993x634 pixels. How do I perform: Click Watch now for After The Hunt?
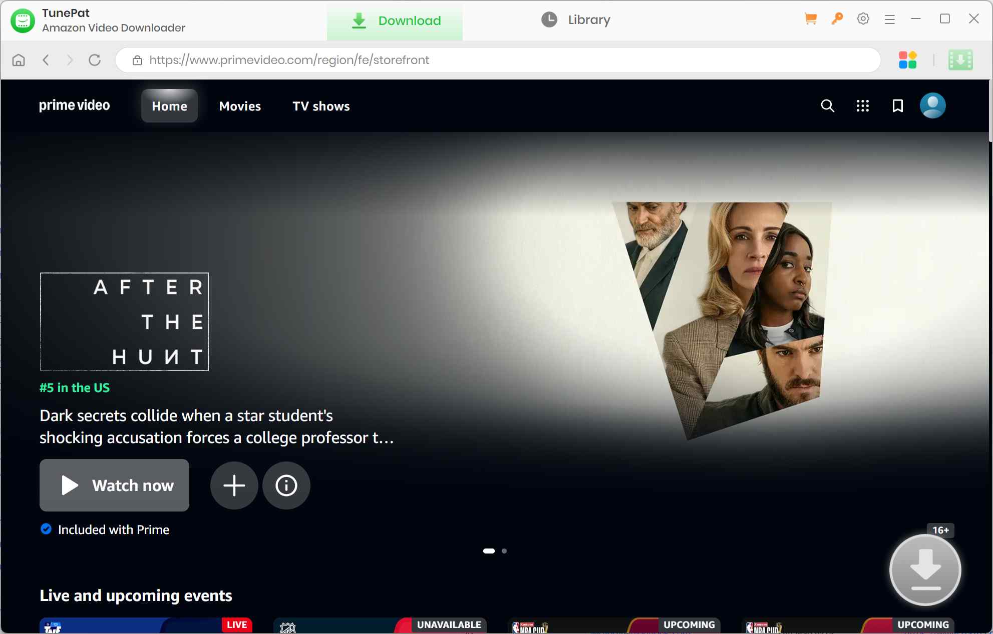tap(114, 485)
